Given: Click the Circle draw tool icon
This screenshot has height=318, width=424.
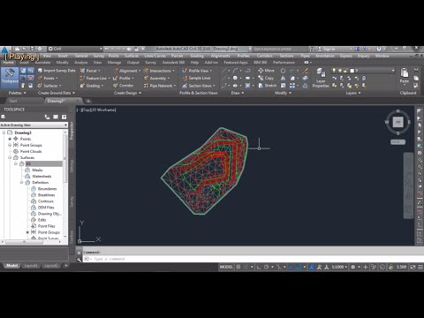Looking at the screenshot, I should tap(235, 78).
